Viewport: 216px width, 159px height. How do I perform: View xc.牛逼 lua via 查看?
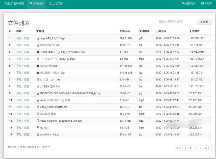point(27,80)
